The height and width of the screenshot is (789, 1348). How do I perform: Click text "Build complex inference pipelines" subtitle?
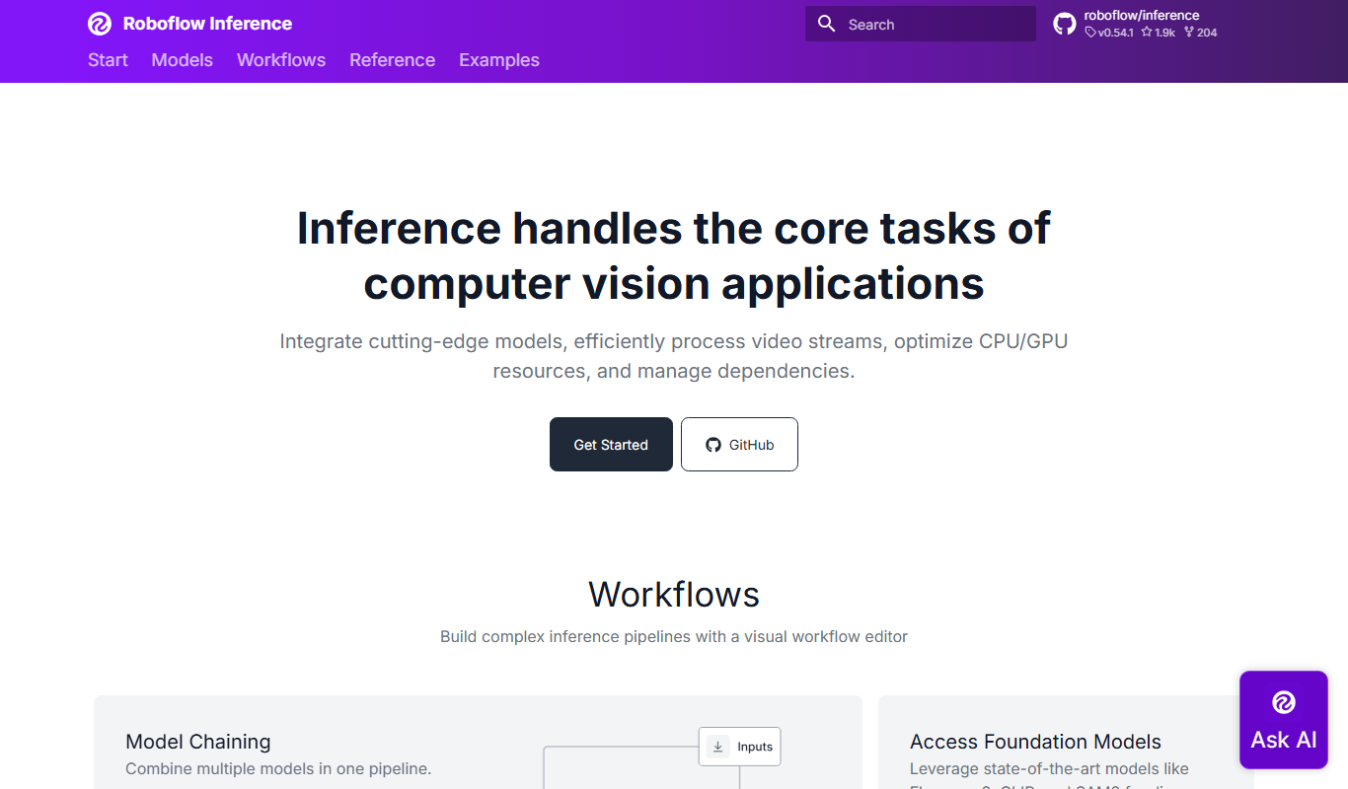(674, 637)
